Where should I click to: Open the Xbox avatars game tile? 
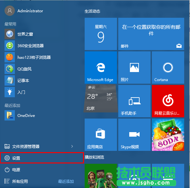coord(101,176)
